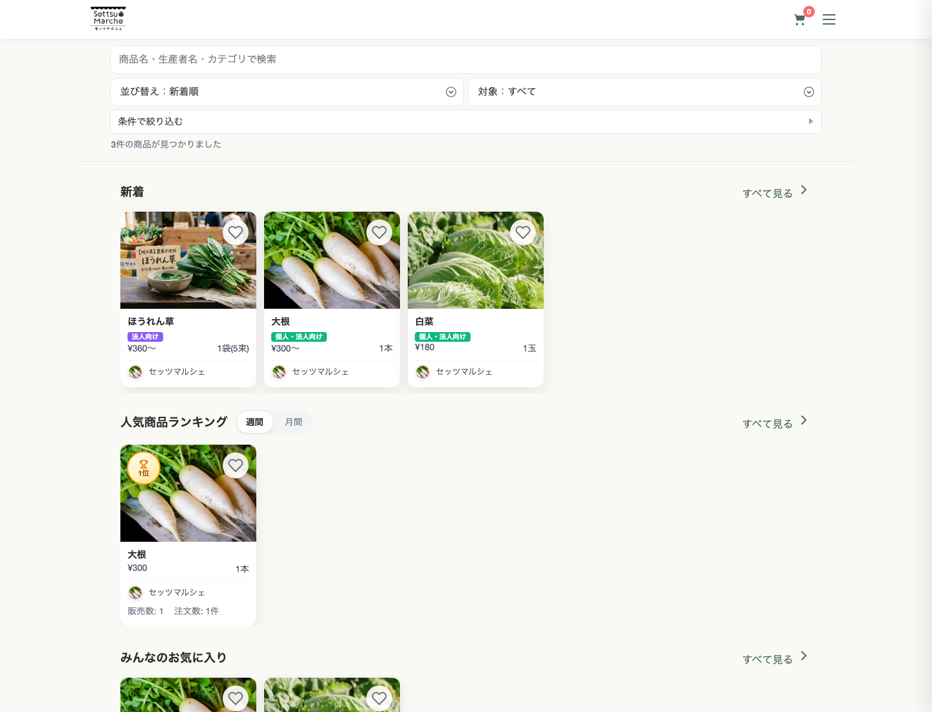Open the shopping cart icon
This screenshot has width=932, height=712.
pyautogui.click(x=800, y=19)
